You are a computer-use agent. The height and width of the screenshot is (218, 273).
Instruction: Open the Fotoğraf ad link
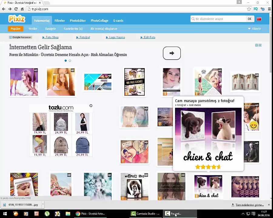[x=83, y=37]
